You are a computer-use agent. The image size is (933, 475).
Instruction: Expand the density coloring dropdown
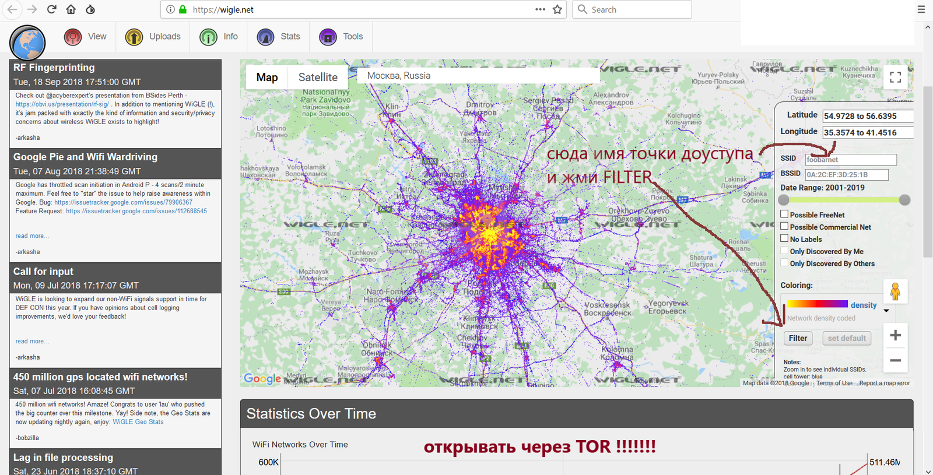[x=886, y=311]
